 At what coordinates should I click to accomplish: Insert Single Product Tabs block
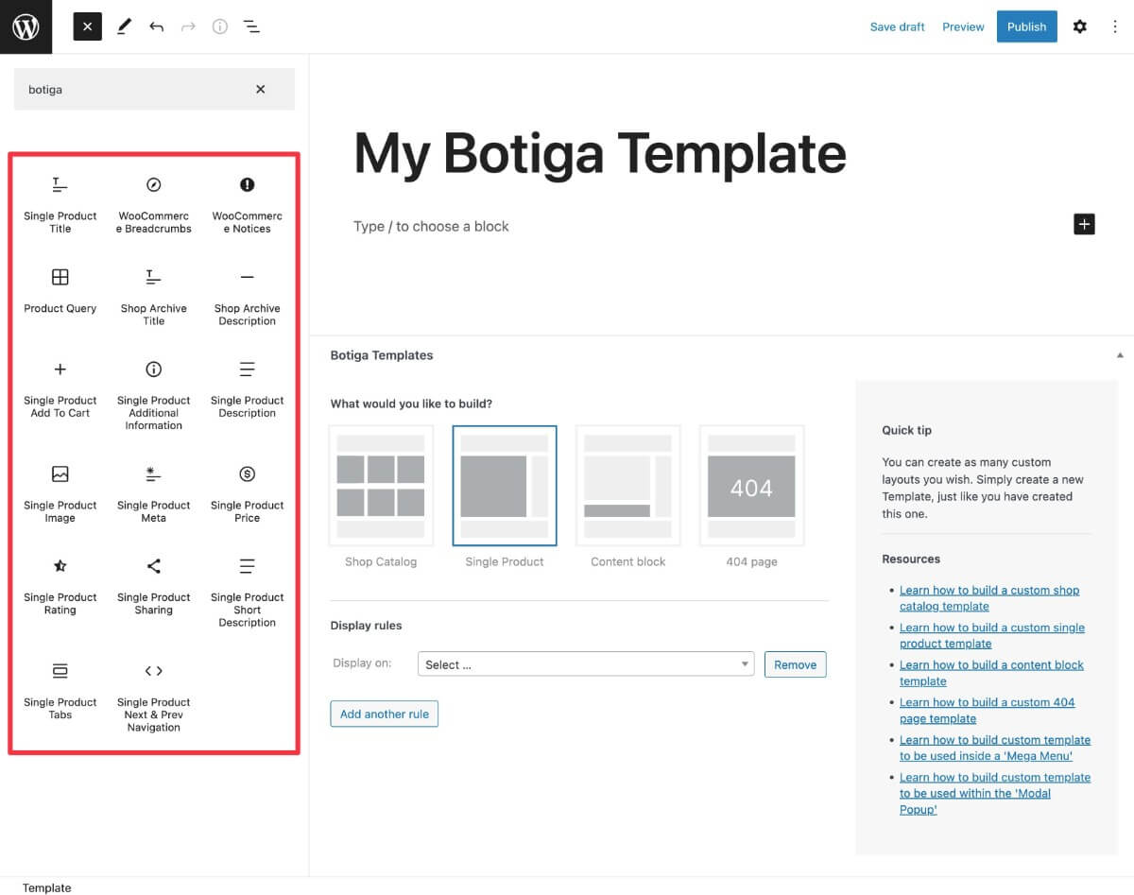coord(60,692)
